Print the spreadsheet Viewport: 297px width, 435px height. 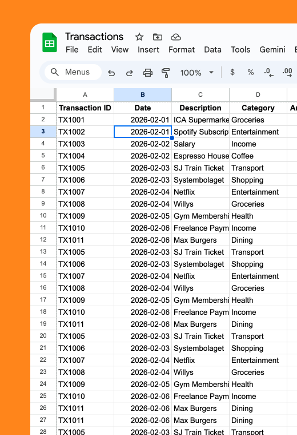point(148,73)
